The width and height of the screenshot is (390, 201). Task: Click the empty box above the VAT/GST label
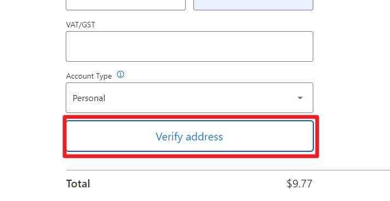tap(125, 5)
